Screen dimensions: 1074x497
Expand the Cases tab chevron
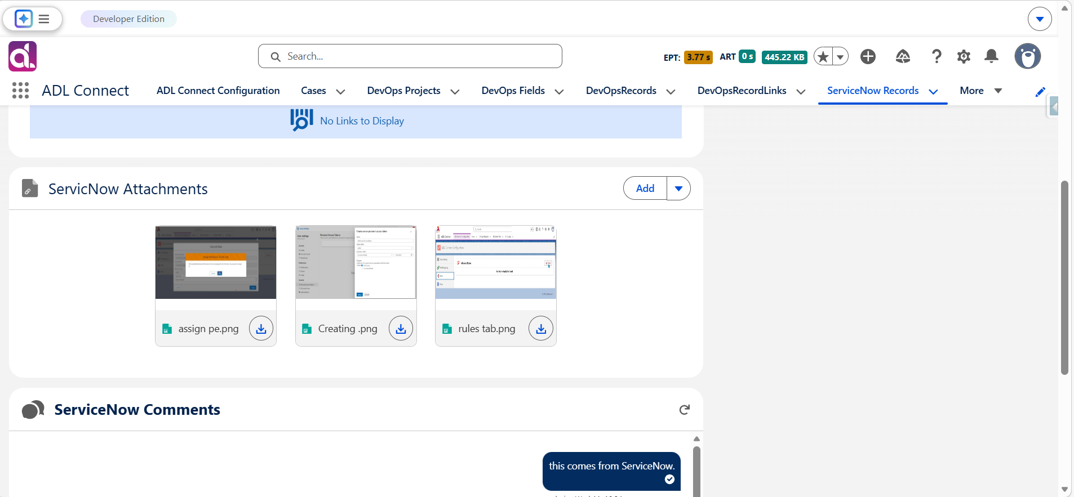pos(340,92)
